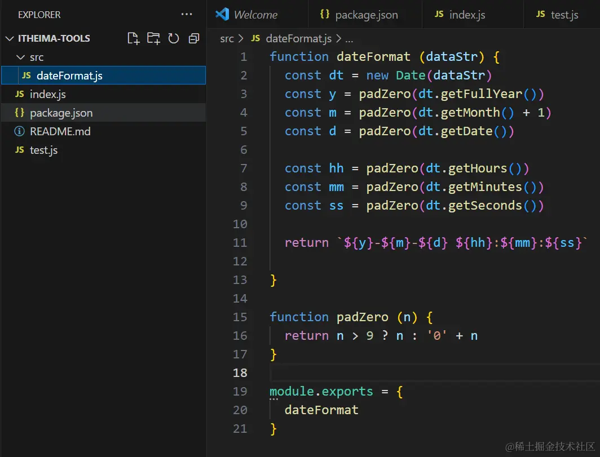The height and width of the screenshot is (457, 600).
Task: Click line number 19 in the gutter
Action: click(x=240, y=392)
